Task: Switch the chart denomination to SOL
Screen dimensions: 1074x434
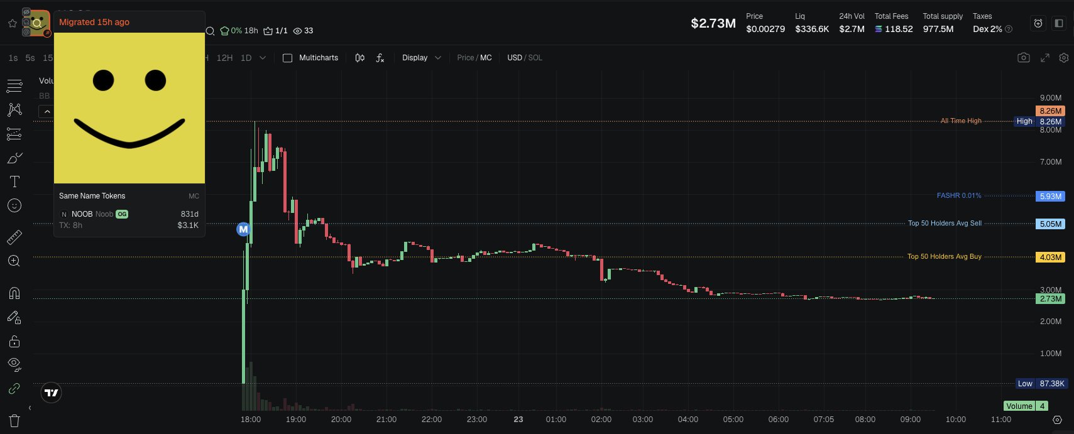Action: point(535,58)
